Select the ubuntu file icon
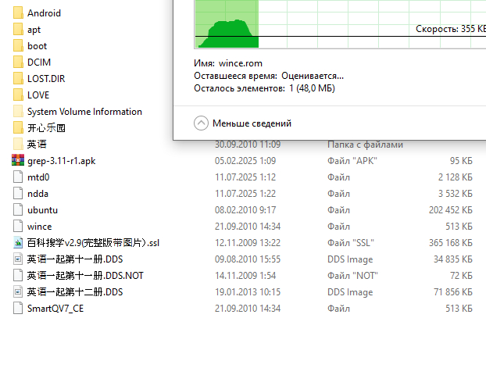The image size is (486, 368). coord(19,210)
